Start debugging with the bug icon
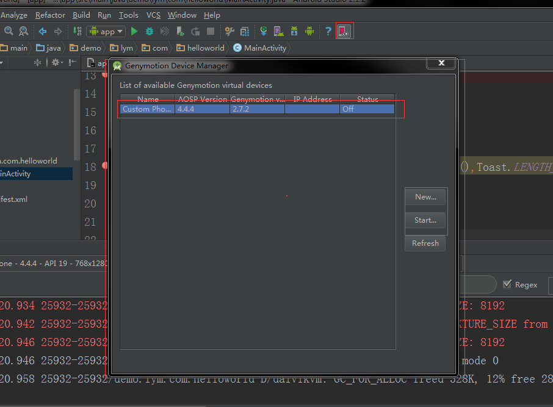 click(150, 31)
